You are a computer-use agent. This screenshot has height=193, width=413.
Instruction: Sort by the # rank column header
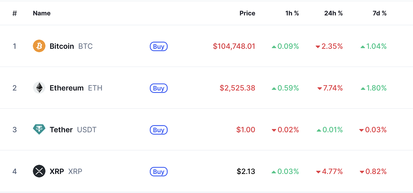coord(15,13)
